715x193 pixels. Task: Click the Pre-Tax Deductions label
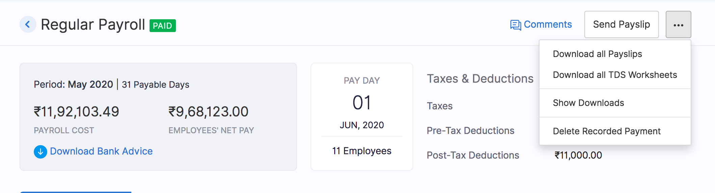(470, 131)
